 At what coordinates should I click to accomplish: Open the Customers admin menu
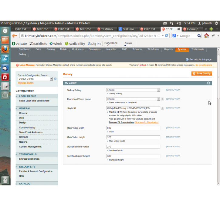pyautogui.click(x=78, y=49)
